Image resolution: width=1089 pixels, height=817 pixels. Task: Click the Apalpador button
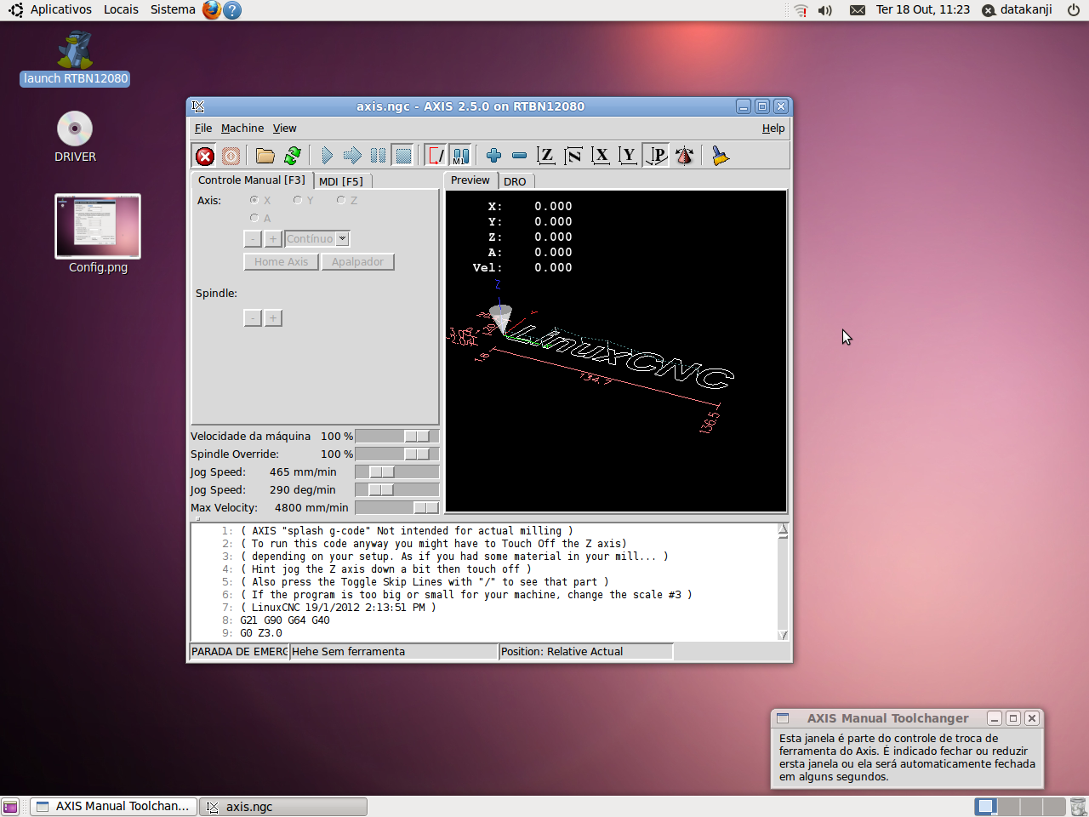(x=357, y=262)
